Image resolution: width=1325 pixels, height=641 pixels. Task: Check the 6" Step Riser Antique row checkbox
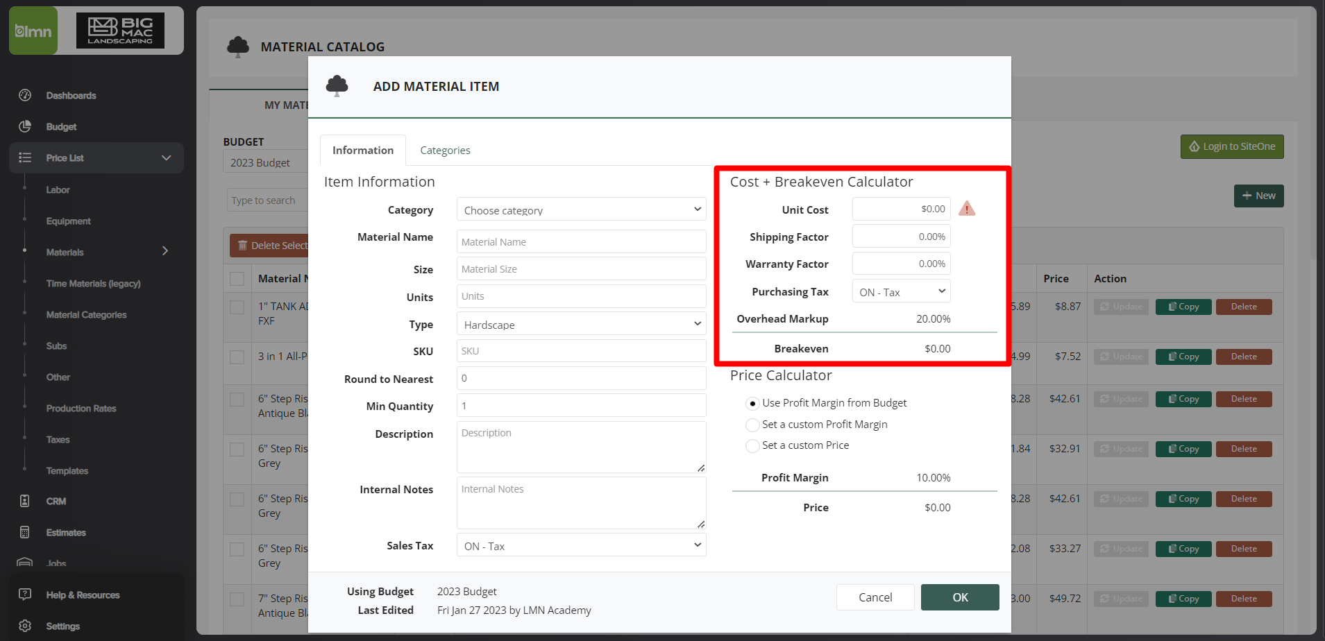(x=237, y=400)
